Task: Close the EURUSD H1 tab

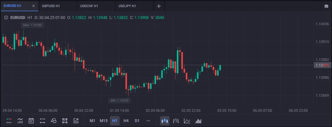Action: point(33,6)
